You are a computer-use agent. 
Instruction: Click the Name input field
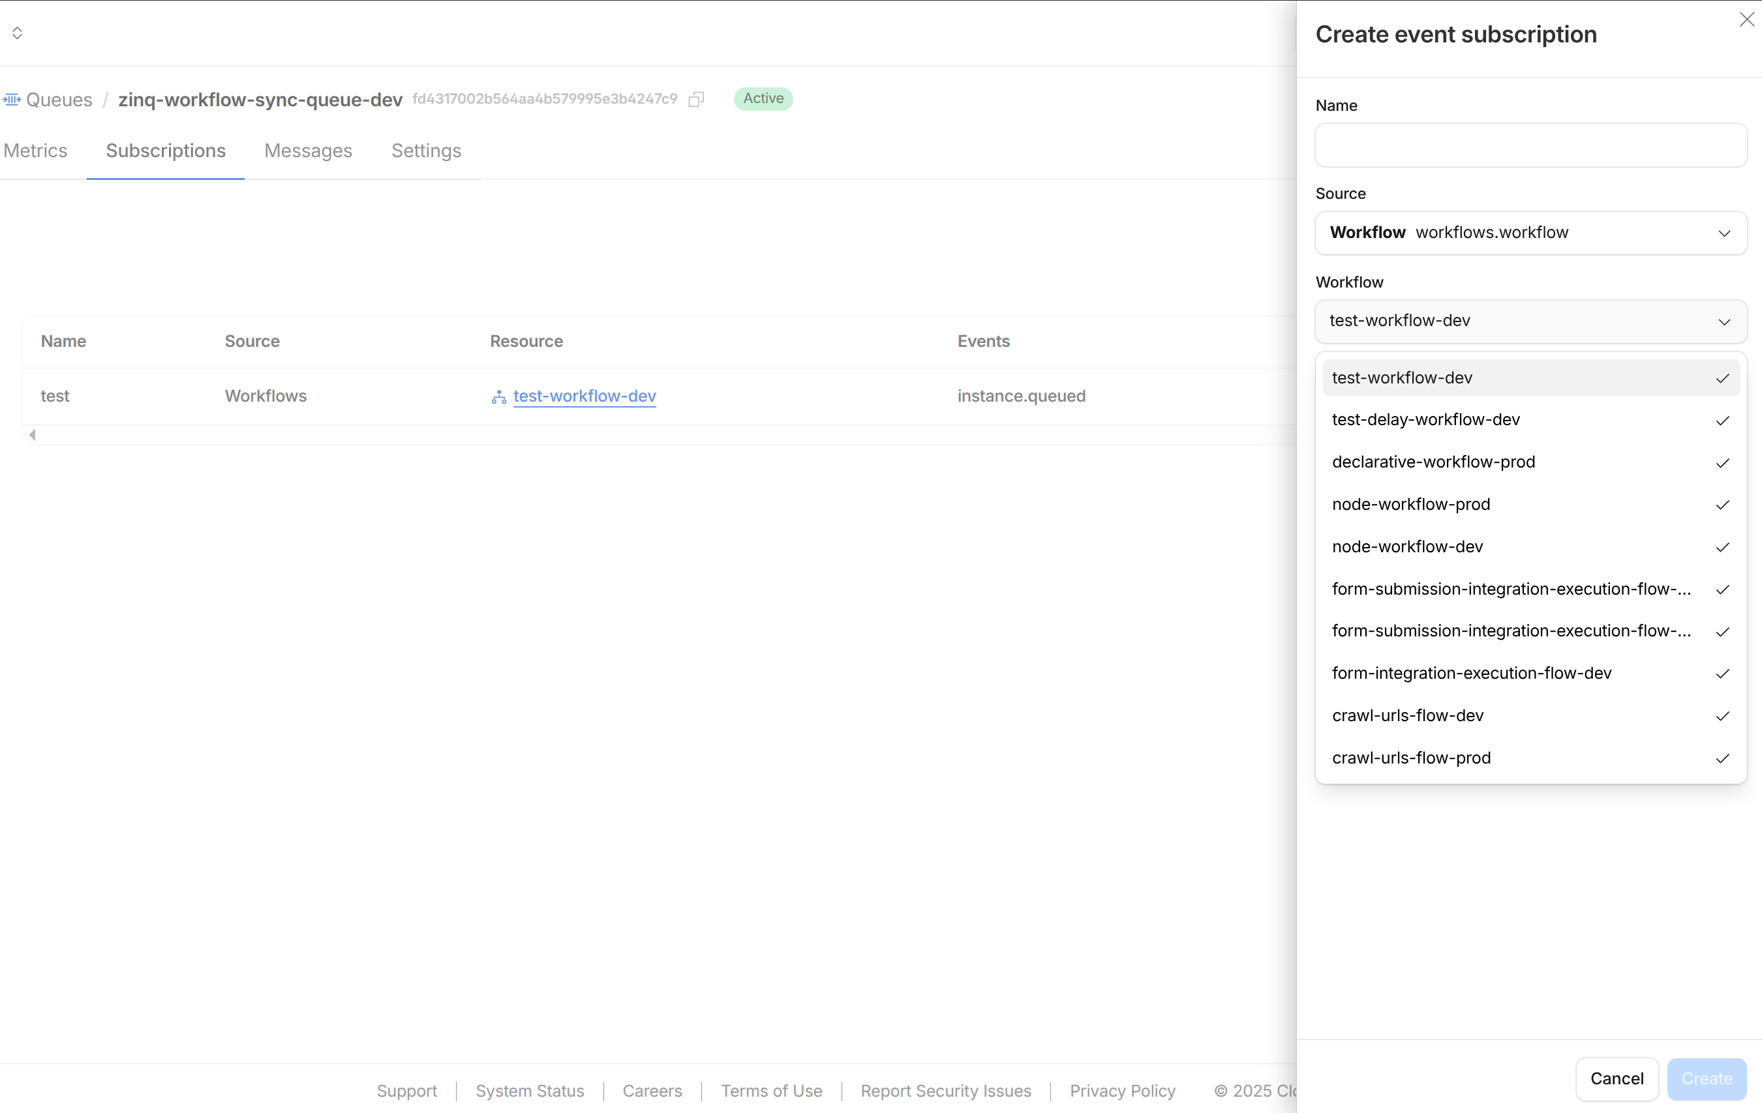tap(1530, 145)
